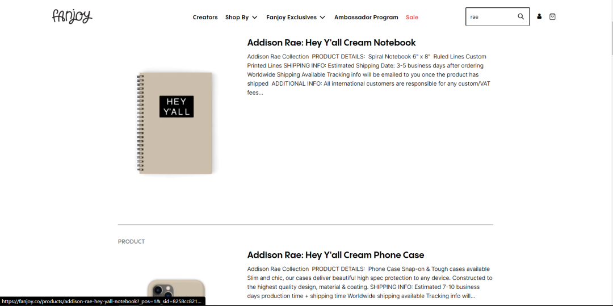Open the Hey Y'all Cream Phone Case title

coord(335,255)
